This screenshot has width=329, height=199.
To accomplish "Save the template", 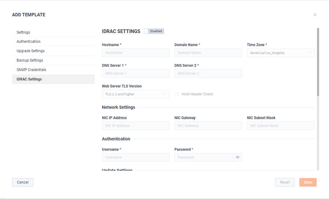I will pos(308,182).
